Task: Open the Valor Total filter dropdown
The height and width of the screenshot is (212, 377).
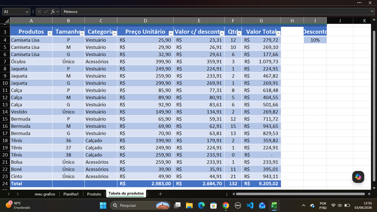Action: click(278, 33)
